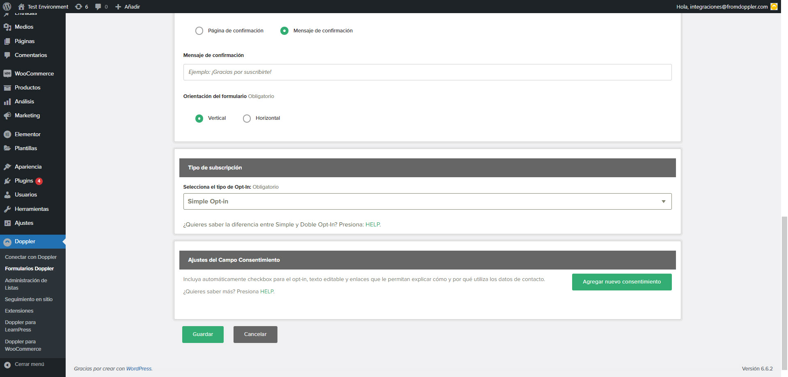Screen dimensions: 788x377
Task: Click the Medios sidebar icon
Action: tap(7, 27)
